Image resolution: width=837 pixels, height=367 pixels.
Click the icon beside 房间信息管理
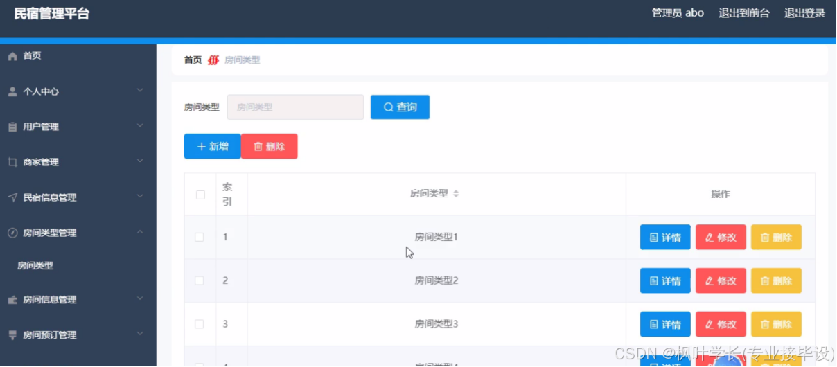click(12, 300)
